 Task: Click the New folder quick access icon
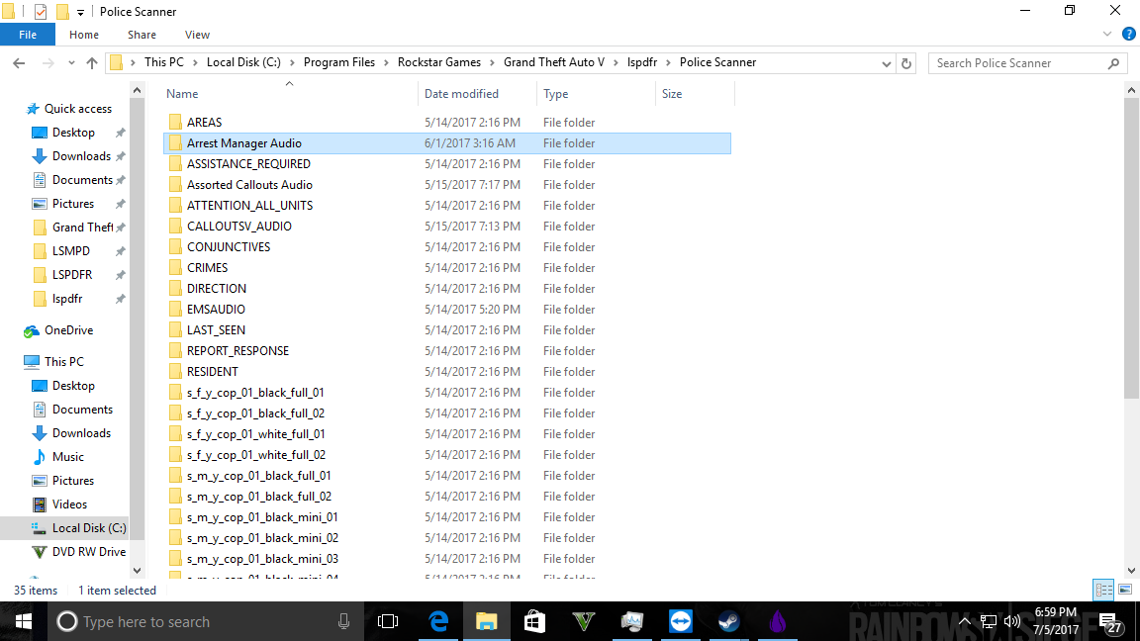tap(62, 12)
